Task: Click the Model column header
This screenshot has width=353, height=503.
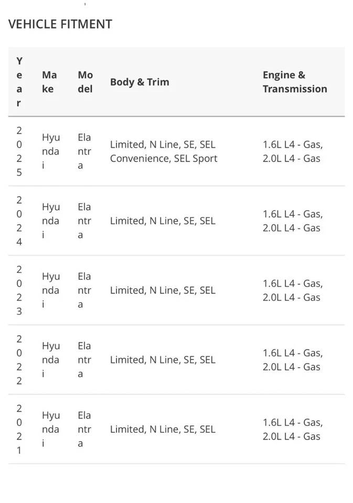Action: click(85, 82)
